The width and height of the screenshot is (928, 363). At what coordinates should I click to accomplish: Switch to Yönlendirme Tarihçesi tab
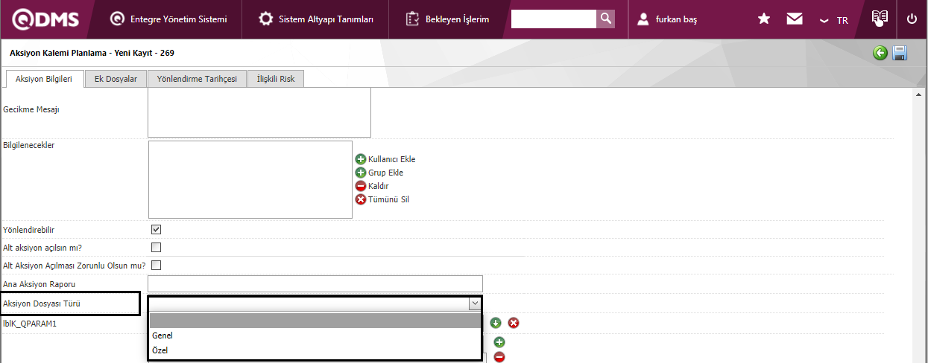(x=197, y=79)
